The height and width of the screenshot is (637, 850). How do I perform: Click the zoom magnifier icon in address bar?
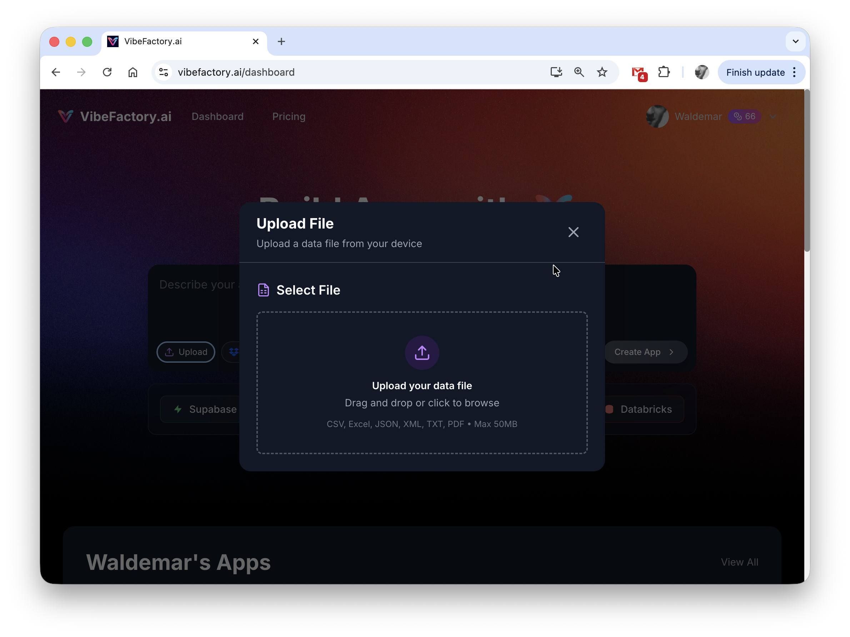579,72
